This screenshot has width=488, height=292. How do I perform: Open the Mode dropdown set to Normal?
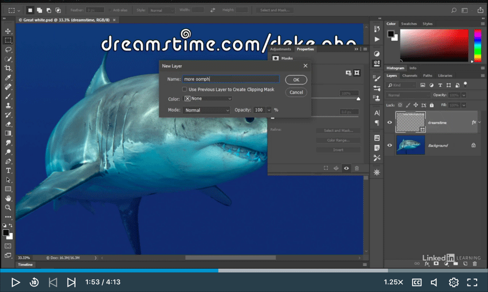pyautogui.click(x=206, y=110)
